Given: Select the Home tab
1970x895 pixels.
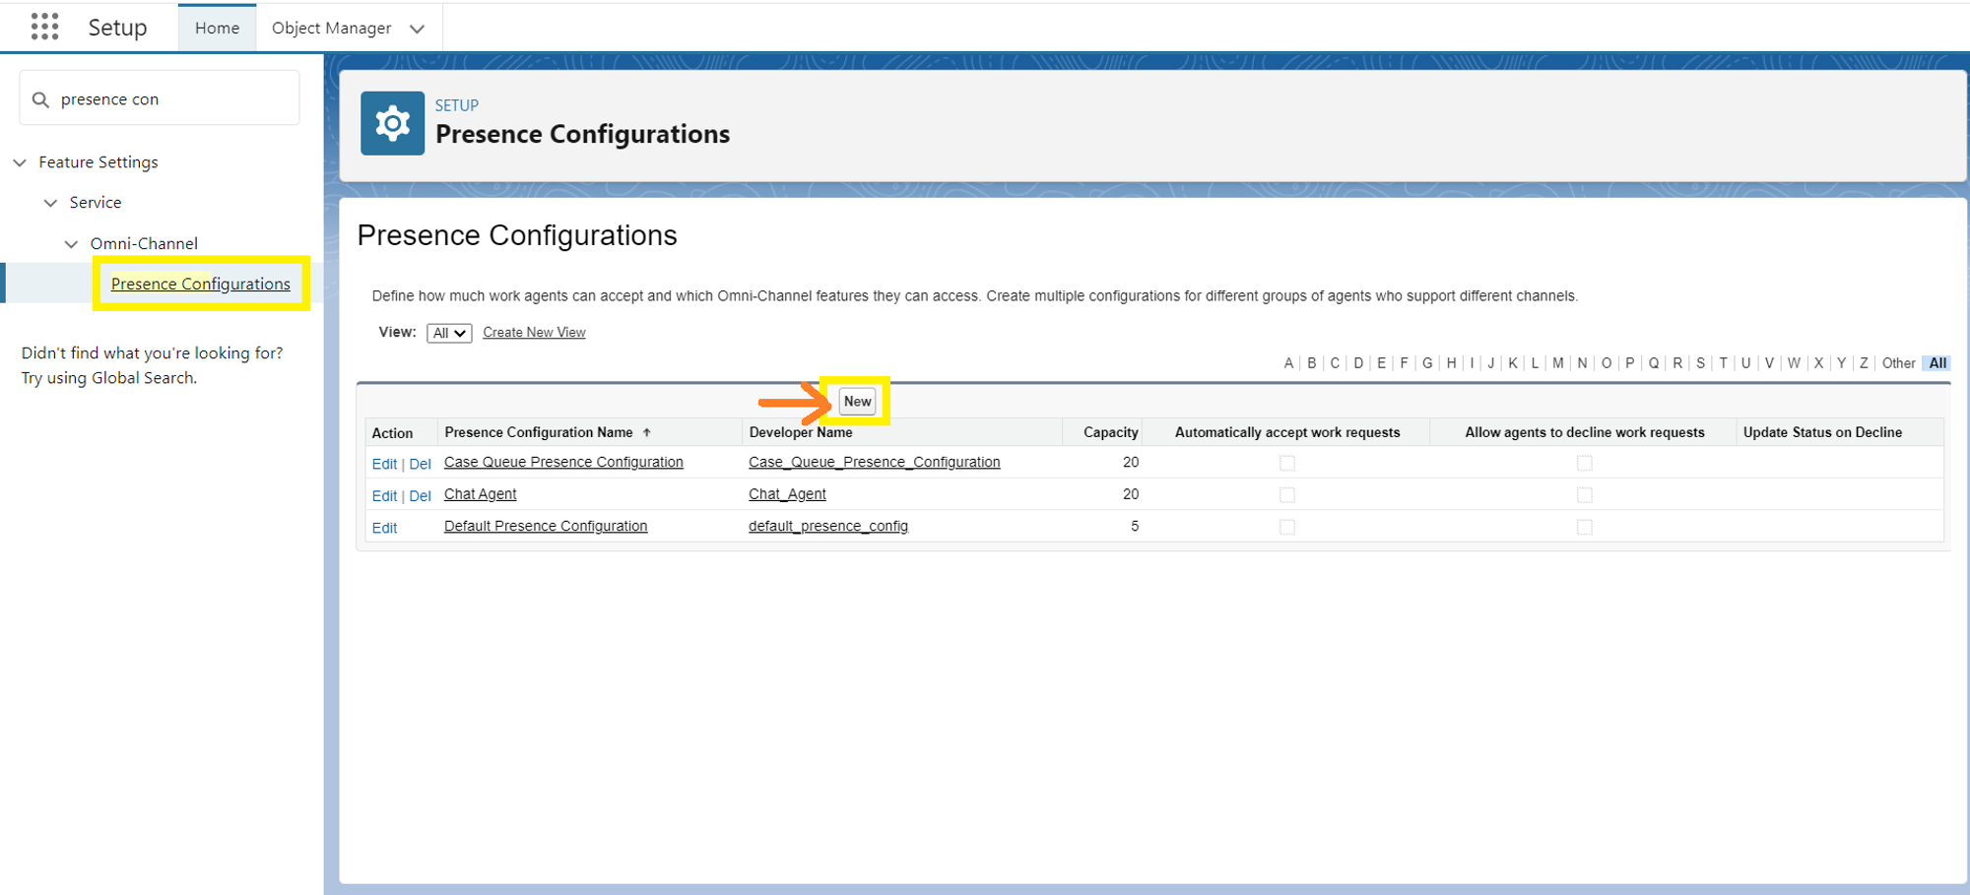Looking at the screenshot, I should [217, 28].
